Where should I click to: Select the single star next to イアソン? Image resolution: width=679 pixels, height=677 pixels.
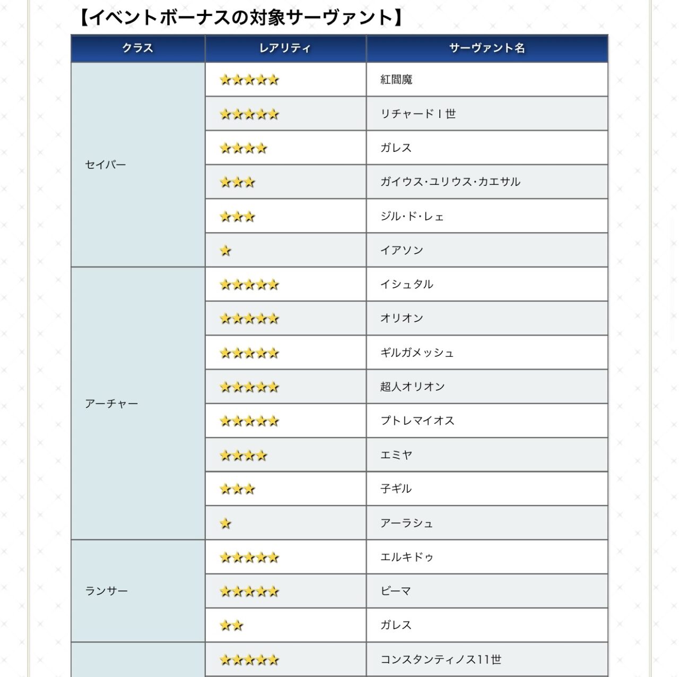coord(225,251)
